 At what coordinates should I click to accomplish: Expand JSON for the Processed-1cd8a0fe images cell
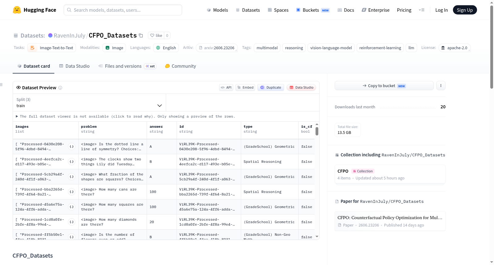click(72, 222)
